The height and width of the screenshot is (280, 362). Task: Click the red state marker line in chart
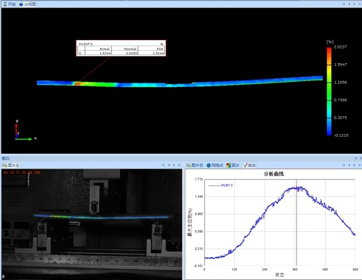pyautogui.click(x=297, y=223)
